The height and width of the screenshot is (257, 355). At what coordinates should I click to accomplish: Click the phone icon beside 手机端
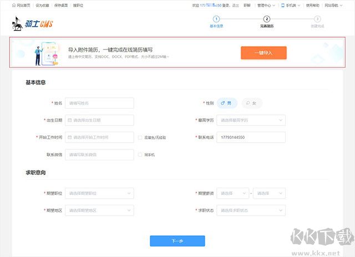click(x=282, y=5)
